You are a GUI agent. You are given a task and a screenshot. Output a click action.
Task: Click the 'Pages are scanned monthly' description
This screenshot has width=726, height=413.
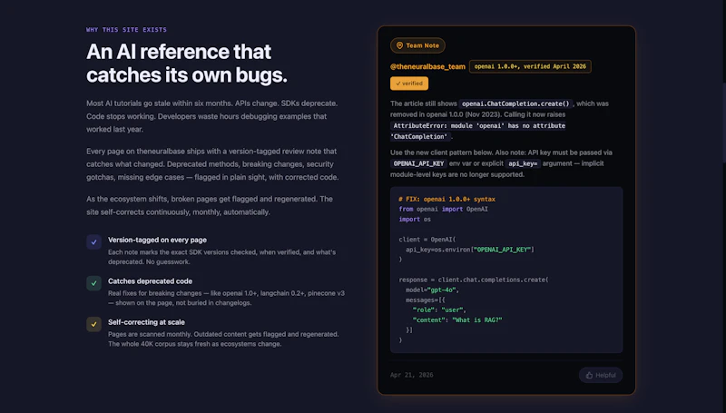pos(223,339)
